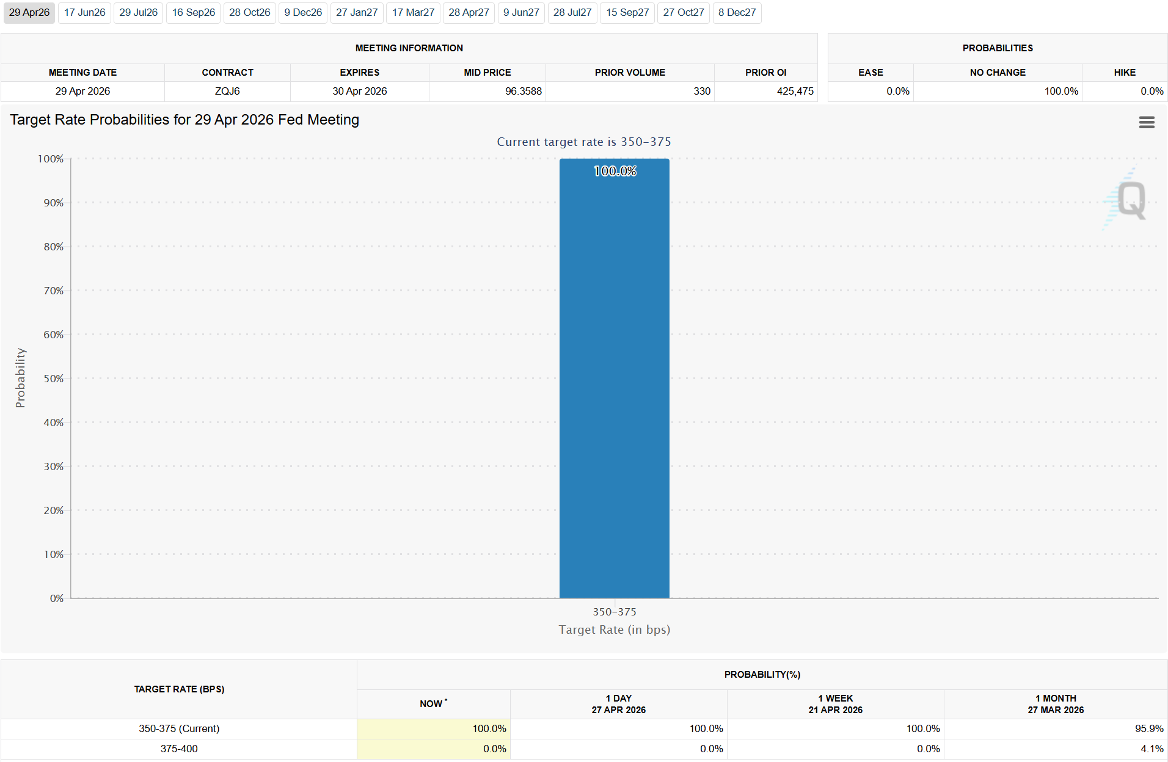Open the 28 Oct26 meeting view

(249, 13)
